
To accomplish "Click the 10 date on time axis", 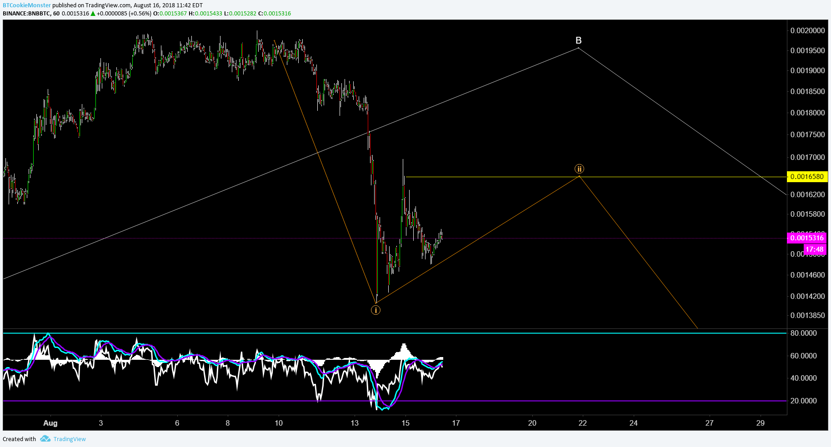I will (x=279, y=423).
